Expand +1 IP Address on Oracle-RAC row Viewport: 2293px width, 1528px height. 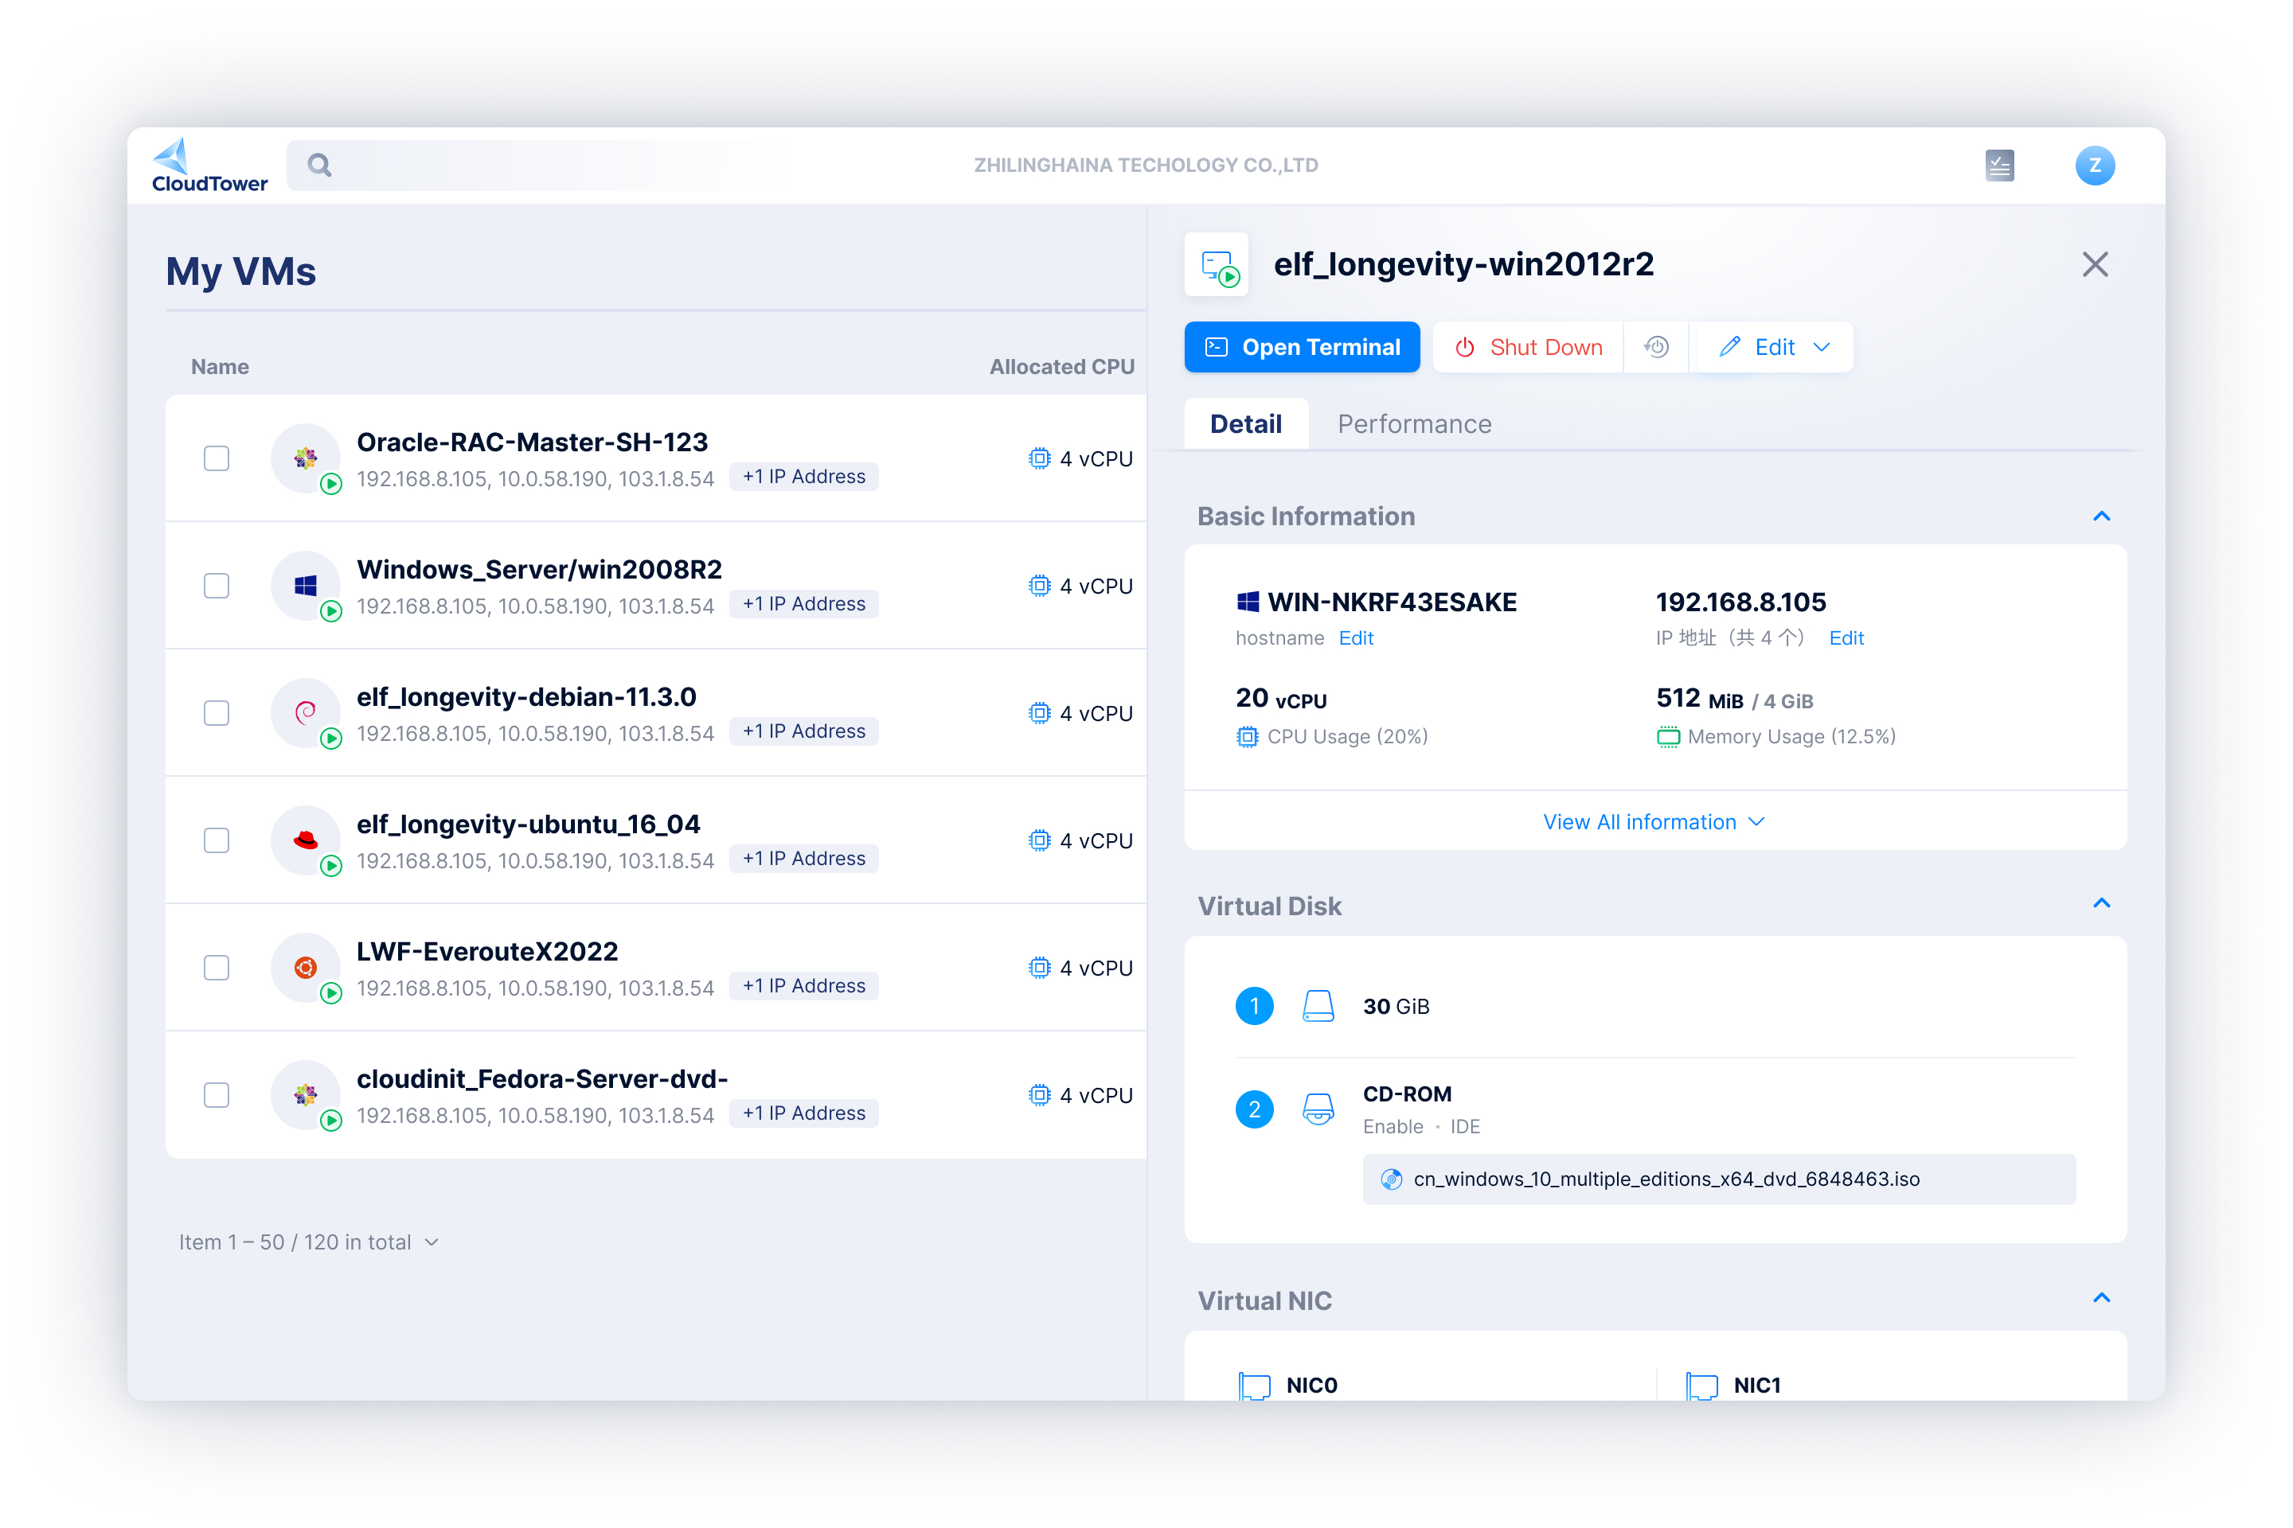pos(803,477)
